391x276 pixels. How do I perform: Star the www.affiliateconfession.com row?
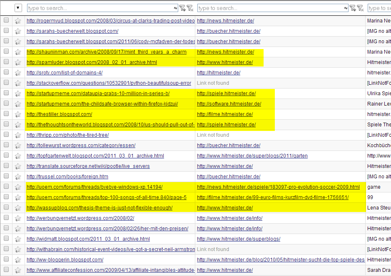[x=18, y=270]
